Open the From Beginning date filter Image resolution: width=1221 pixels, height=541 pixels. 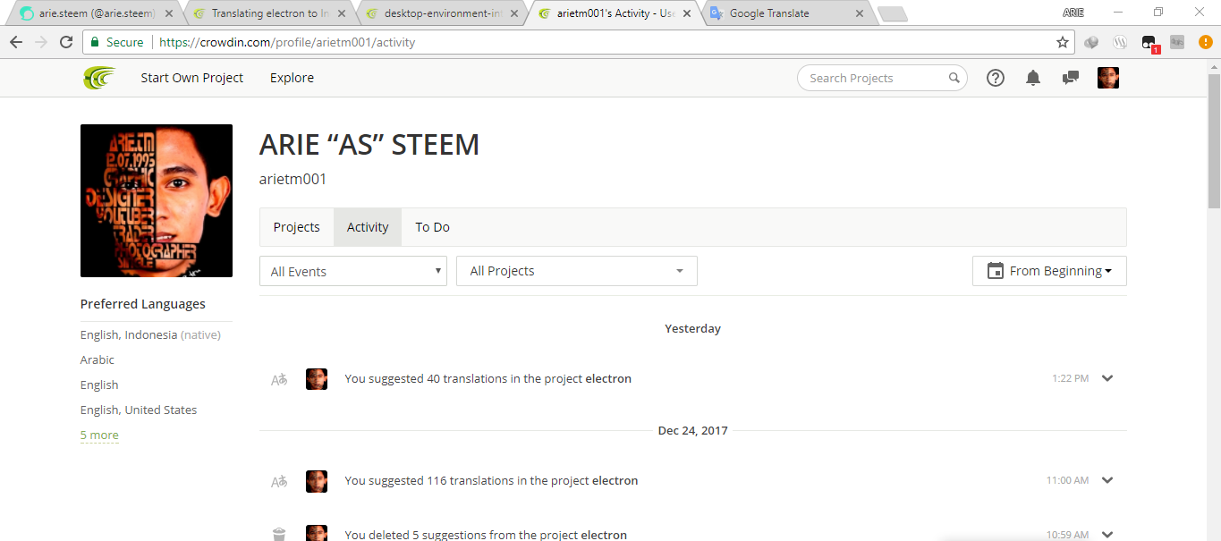click(1049, 271)
